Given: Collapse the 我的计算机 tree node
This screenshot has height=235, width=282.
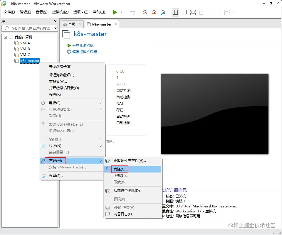Looking at the screenshot, I should click(x=5, y=37).
